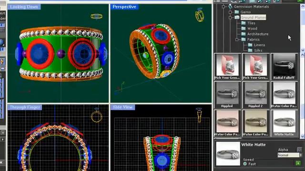
Task: Click the small arrow icon below the plus
Action: 2,139
